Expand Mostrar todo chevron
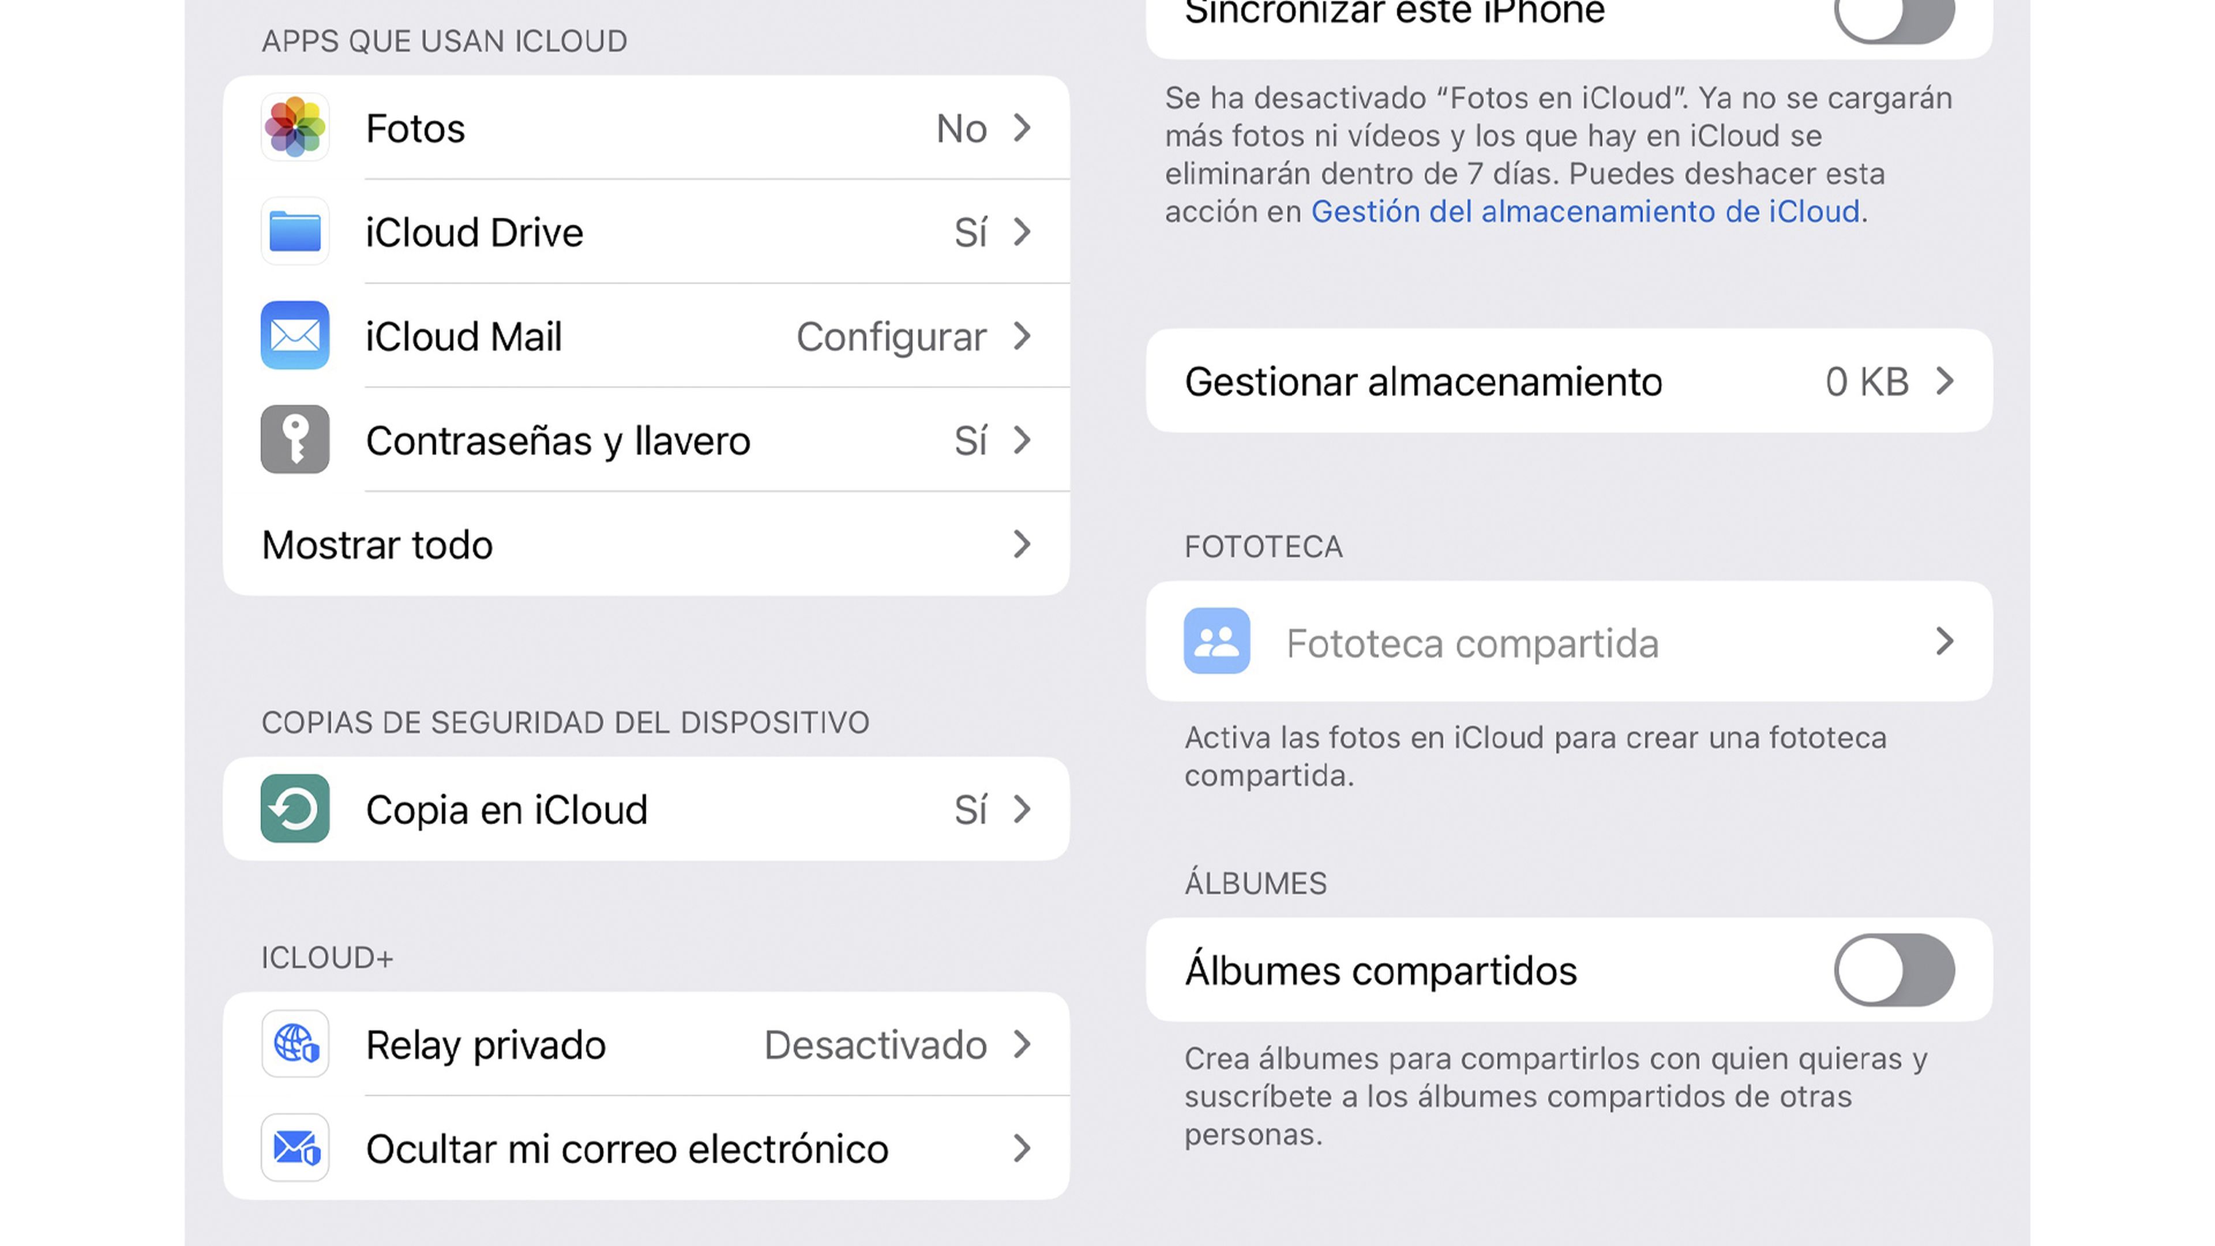This screenshot has width=2215, height=1246. pyautogui.click(x=1022, y=543)
